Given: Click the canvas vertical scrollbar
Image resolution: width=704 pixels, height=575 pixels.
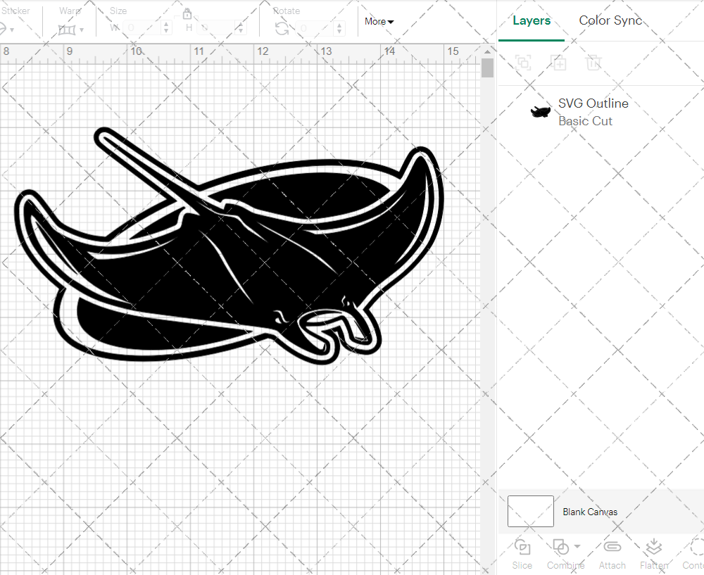Looking at the screenshot, I should (486, 67).
